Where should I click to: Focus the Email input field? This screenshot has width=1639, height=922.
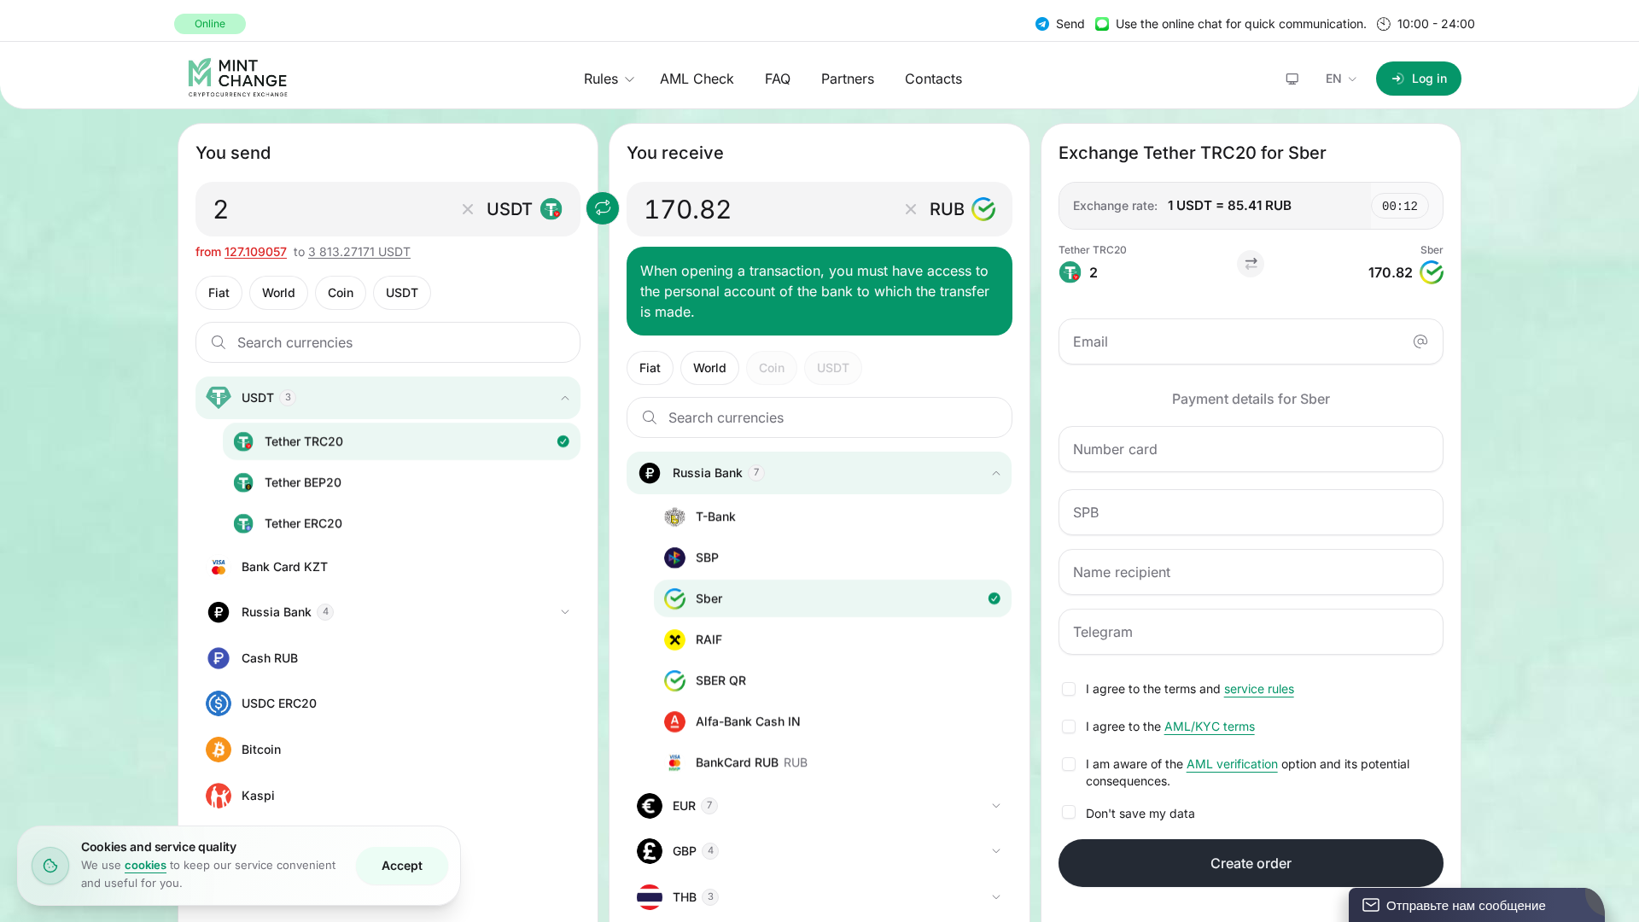coord(1251,341)
